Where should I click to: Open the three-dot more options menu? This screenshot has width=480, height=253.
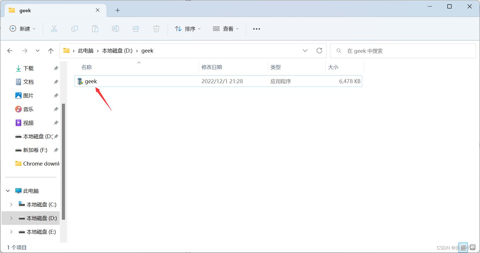pyautogui.click(x=257, y=29)
